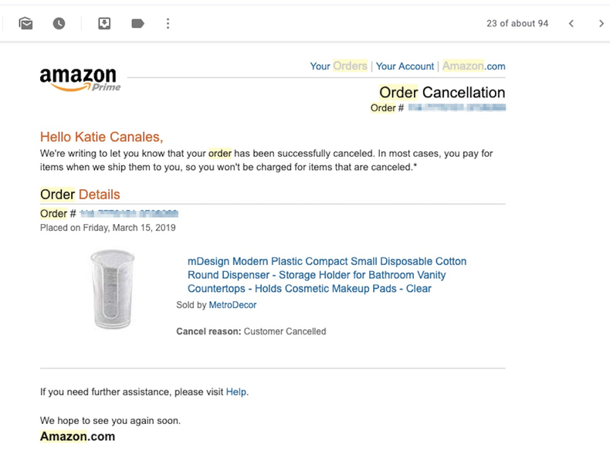
Task: Go to the older email with the right arrow
Action: tap(601, 24)
